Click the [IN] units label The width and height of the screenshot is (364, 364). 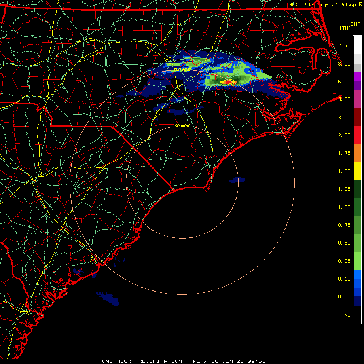point(345,28)
